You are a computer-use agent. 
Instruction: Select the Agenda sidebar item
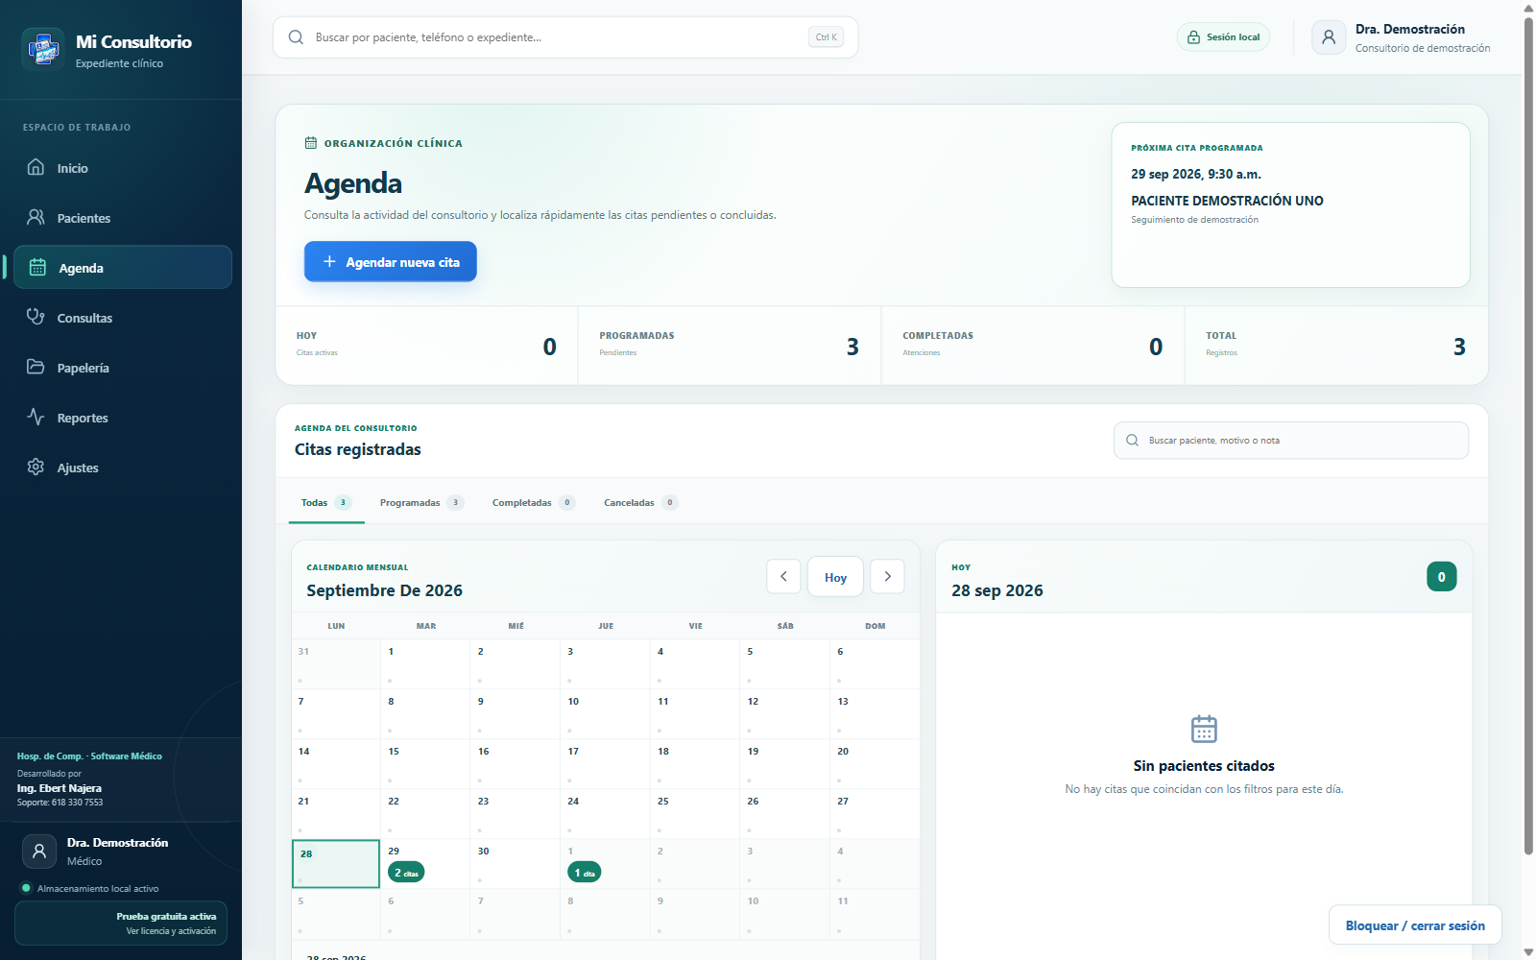(122, 268)
